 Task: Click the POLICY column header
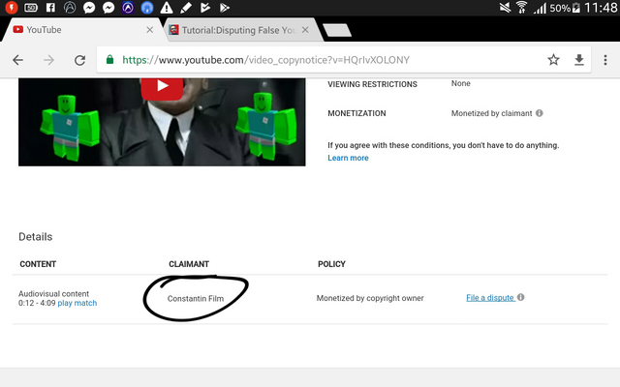point(331,264)
